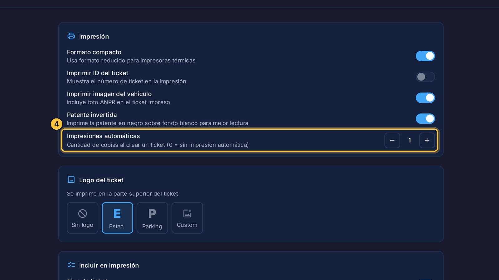The width and height of the screenshot is (499, 280).
Task: Pick the Parking logo option
Action: coord(152,218)
